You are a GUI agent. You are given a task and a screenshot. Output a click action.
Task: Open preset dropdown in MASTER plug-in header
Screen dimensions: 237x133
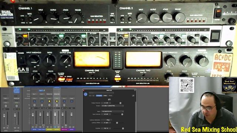click(x=101, y=93)
